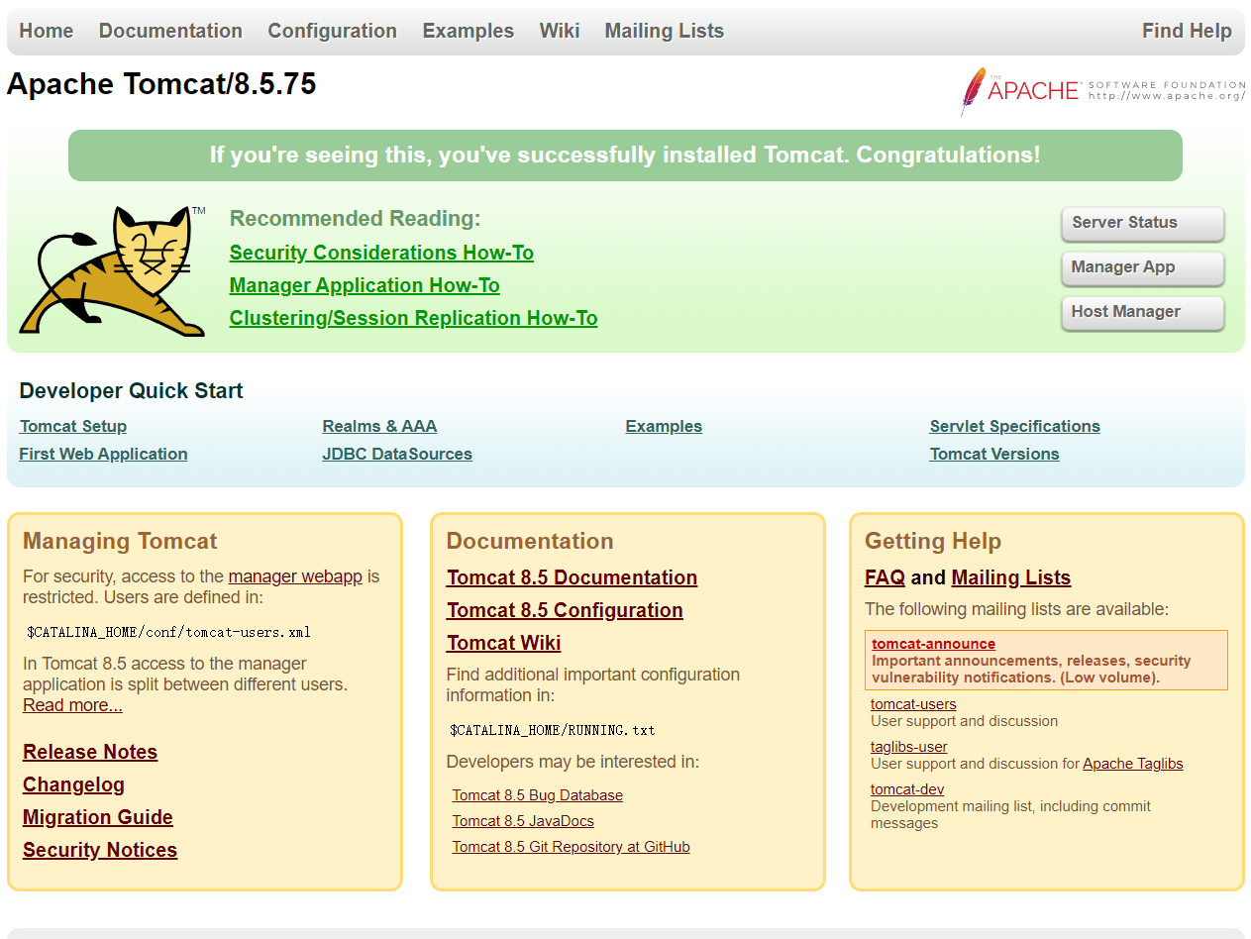The height and width of the screenshot is (939, 1251).
Task: Open the Documentation nav item
Action: [x=170, y=31]
